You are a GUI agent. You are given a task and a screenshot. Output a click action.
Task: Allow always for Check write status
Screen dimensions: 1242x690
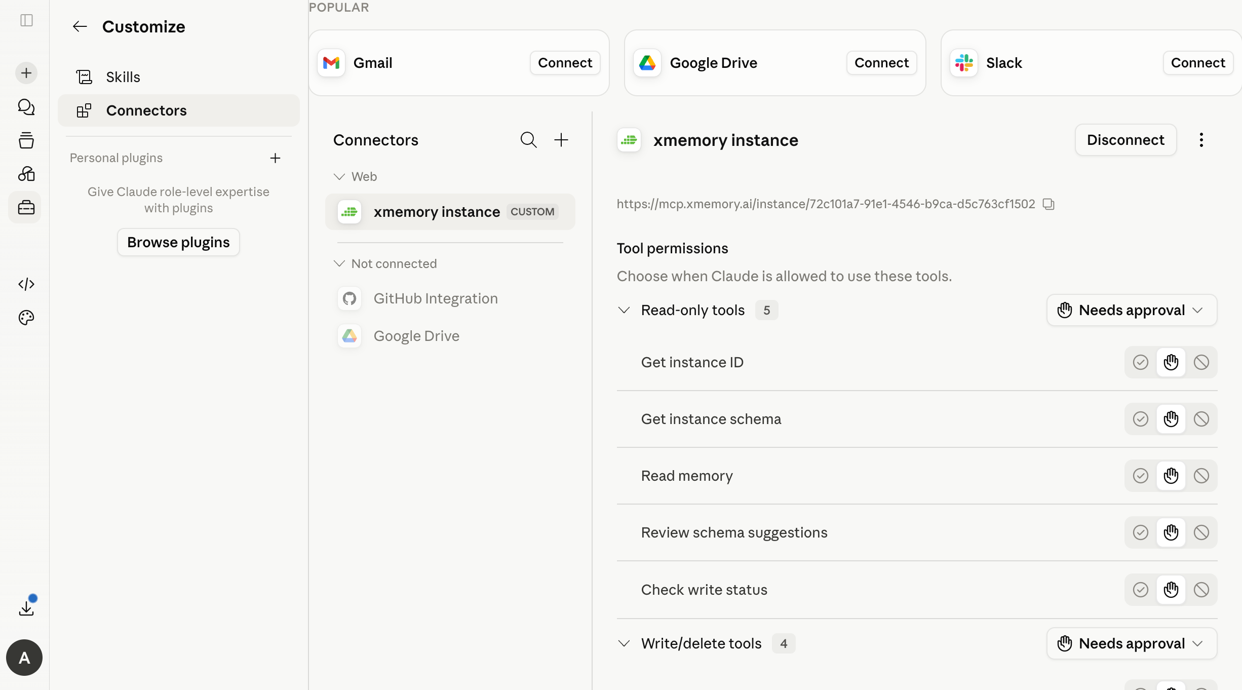[1141, 590]
